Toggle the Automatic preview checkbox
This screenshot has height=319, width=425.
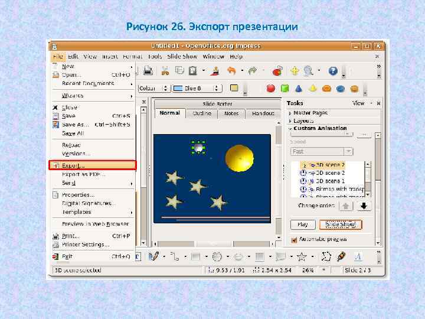[294, 240]
